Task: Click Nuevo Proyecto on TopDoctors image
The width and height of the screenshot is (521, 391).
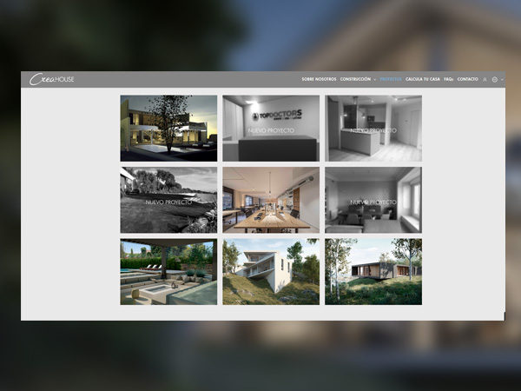Action: [x=271, y=130]
